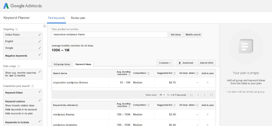
Task: Click the 100K – 1M average searches value
Action: 60,50
